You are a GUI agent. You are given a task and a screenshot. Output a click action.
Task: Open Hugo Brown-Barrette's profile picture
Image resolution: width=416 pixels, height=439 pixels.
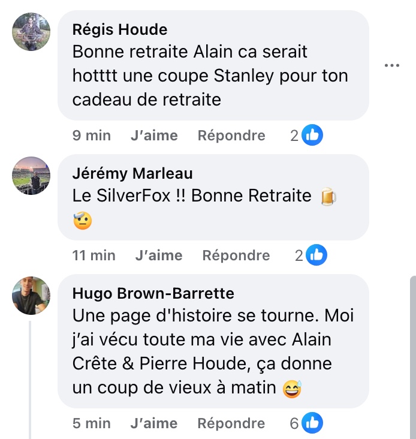coord(31,296)
